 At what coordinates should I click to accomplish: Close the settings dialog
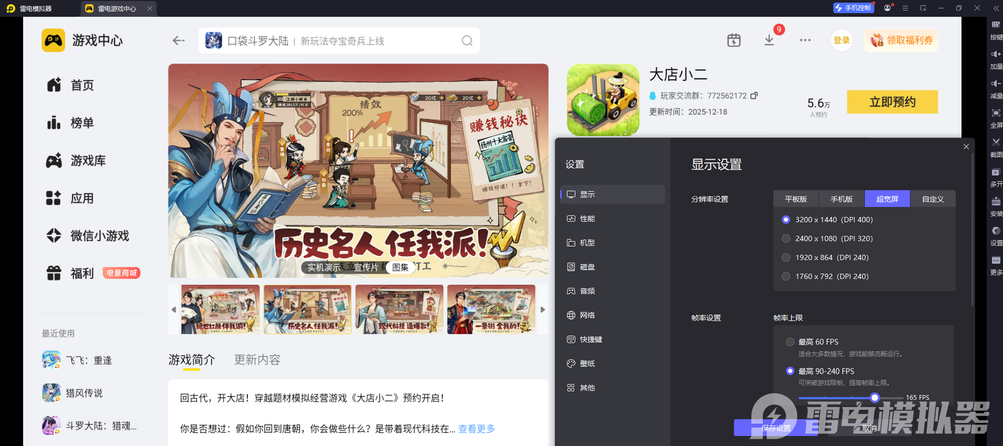966,147
